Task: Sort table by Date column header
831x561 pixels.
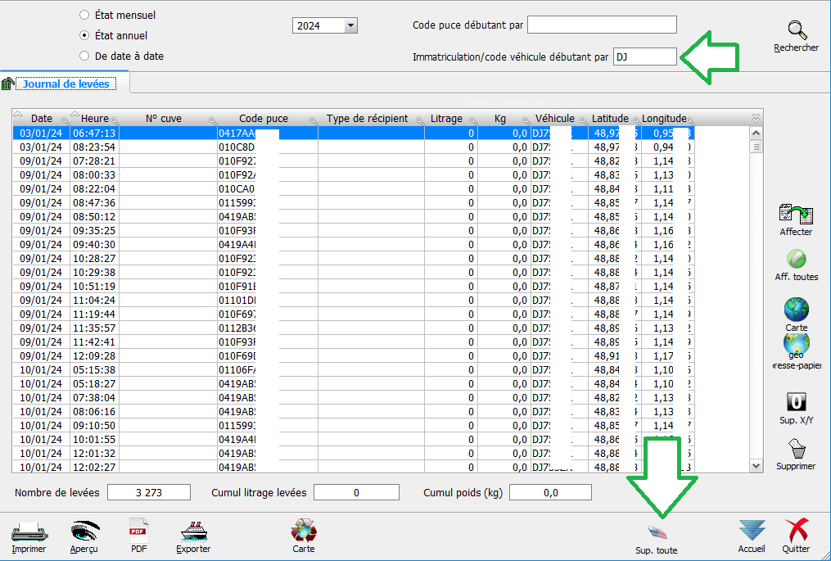Action: pyautogui.click(x=41, y=119)
